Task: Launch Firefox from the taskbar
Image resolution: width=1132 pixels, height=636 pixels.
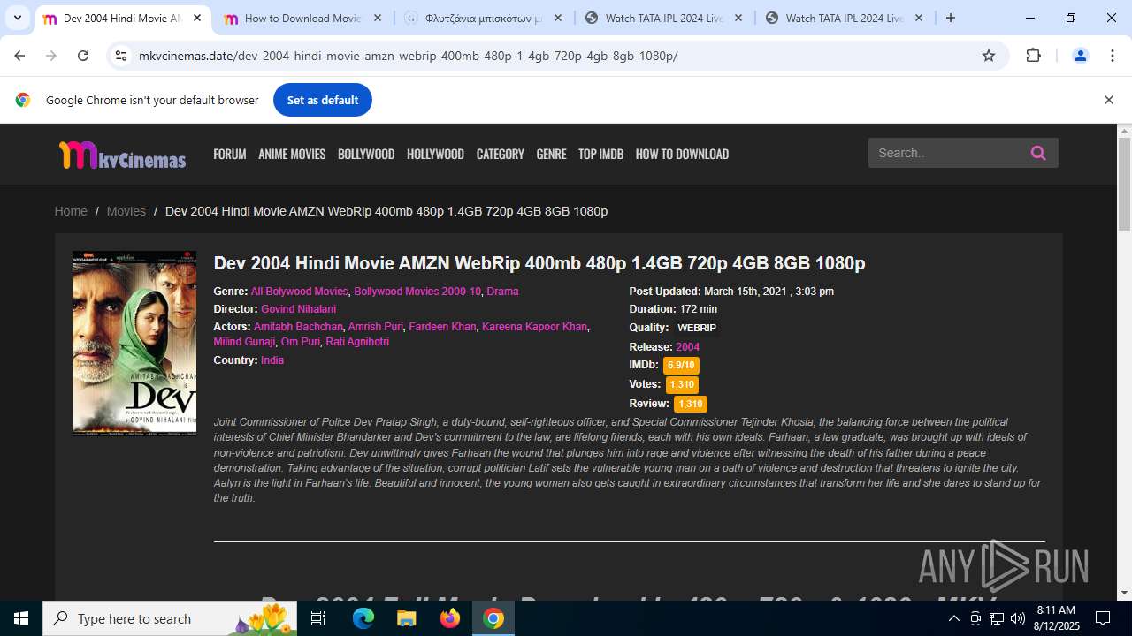Action: pos(450,618)
